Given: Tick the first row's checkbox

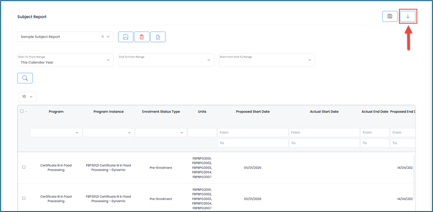Looking at the screenshot, I should [x=24, y=167].
